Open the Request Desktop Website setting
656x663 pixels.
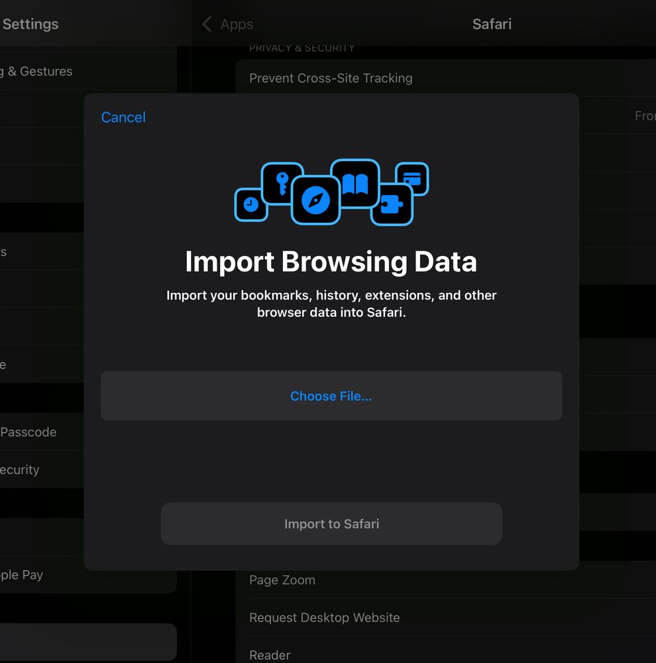click(x=445, y=617)
